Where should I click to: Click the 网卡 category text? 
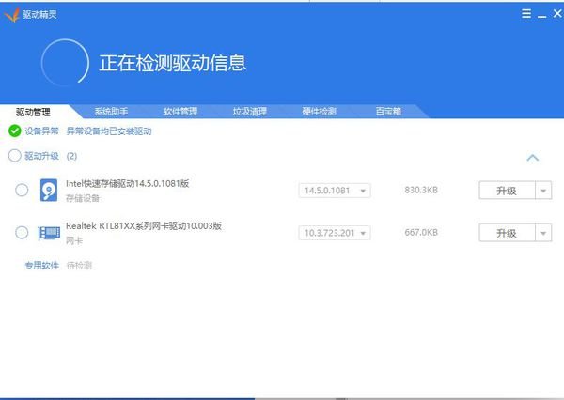pyautogui.click(x=74, y=240)
